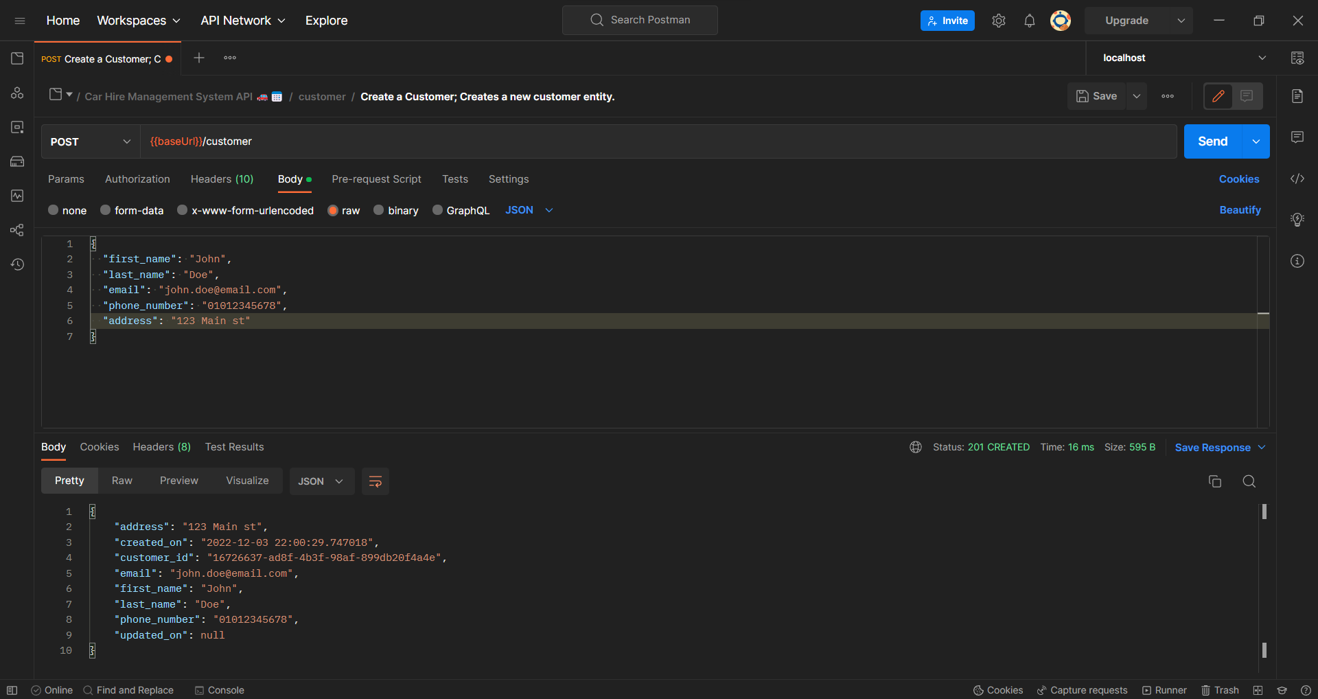Open Monitors sidebar icon

[17, 196]
